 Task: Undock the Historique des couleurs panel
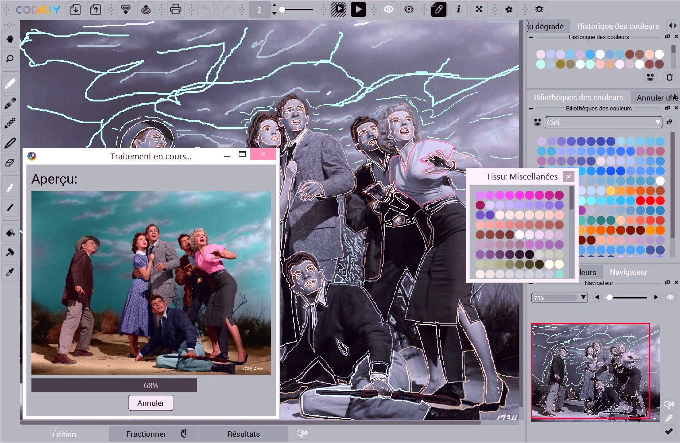point(667,37)
